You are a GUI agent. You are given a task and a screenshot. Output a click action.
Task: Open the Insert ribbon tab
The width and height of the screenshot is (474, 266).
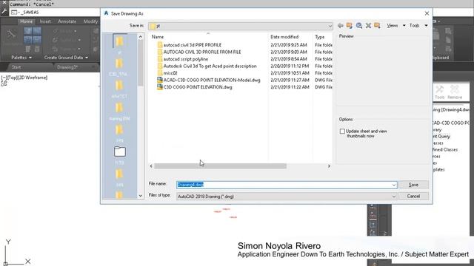[45, 21]
